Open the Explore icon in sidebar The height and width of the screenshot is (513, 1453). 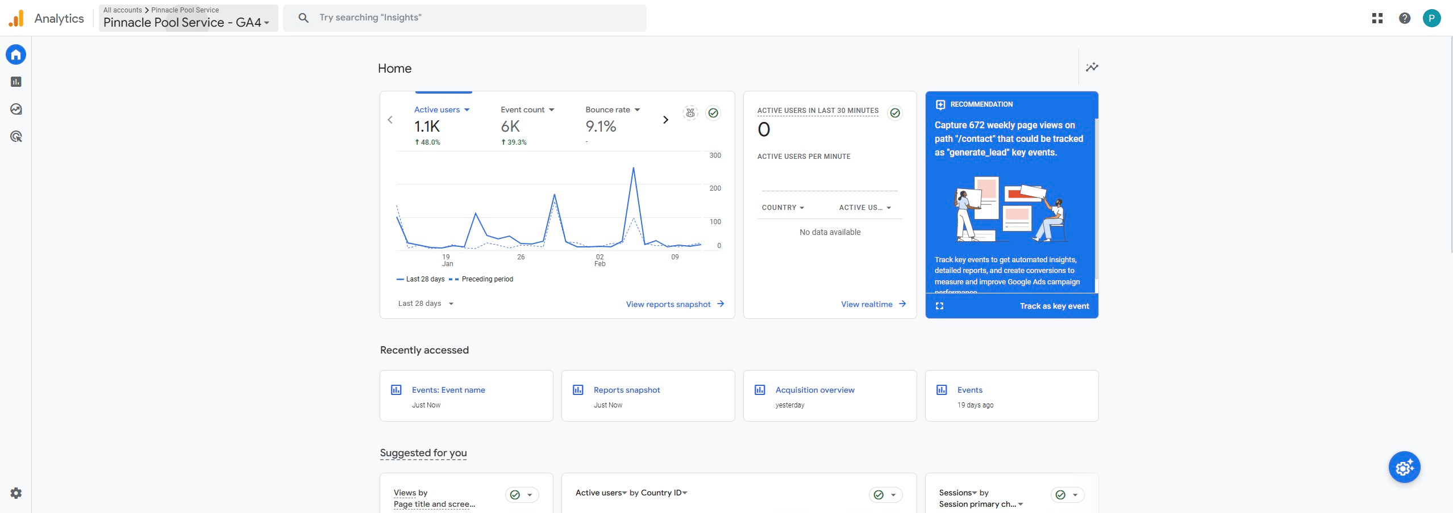click(16, 109)
